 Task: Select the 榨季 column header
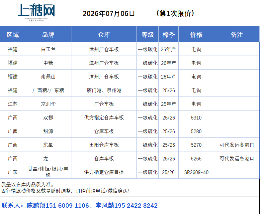[x=169, y=35]
